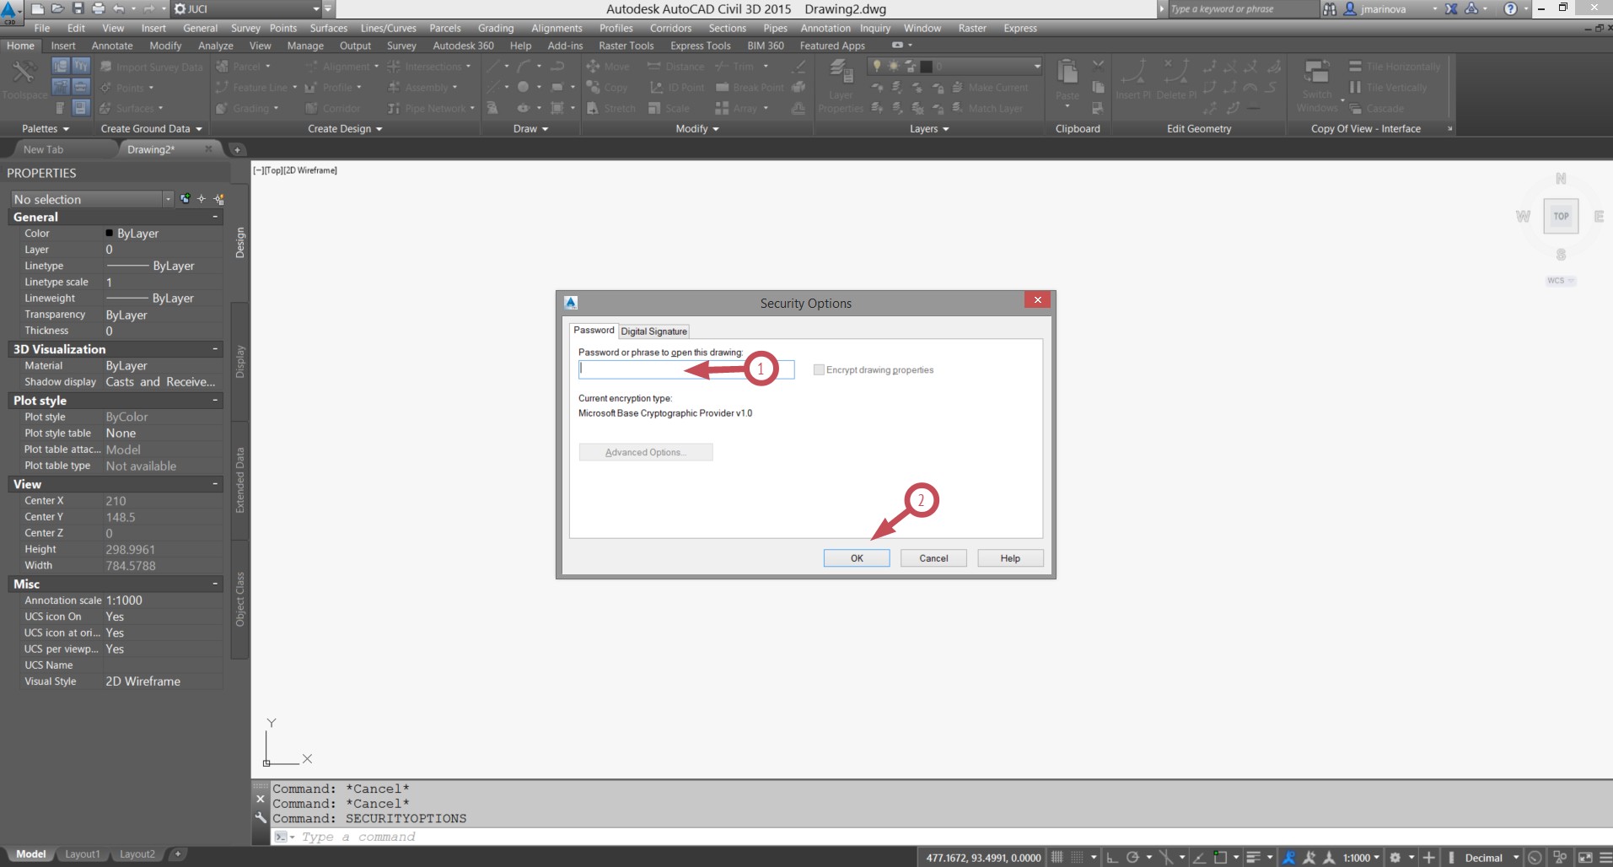
Task: Click the TOP face of the ViewCube
Action: click(1561, 216)
